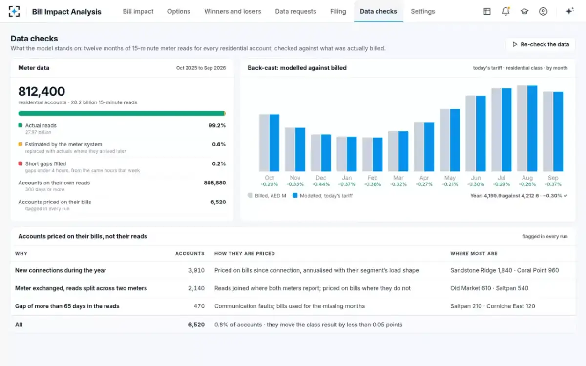Click the WHERE MOST ARE header

[x=474, y=253]
